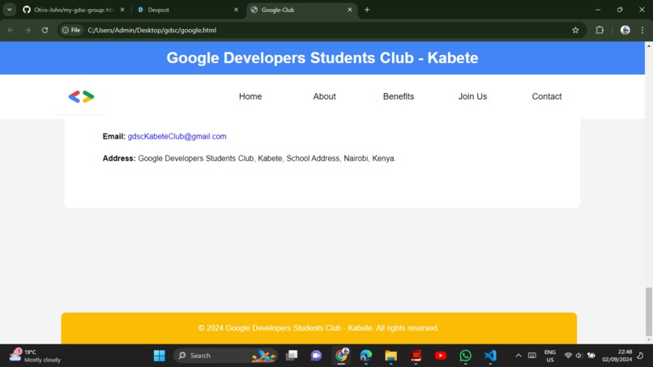653x367 pixels.
Task: Click the Chrome taskbar icon
Action: [341, 356]
